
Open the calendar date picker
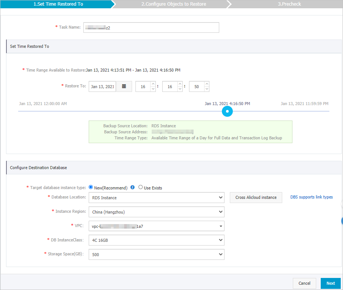click(x=124, y=86)
